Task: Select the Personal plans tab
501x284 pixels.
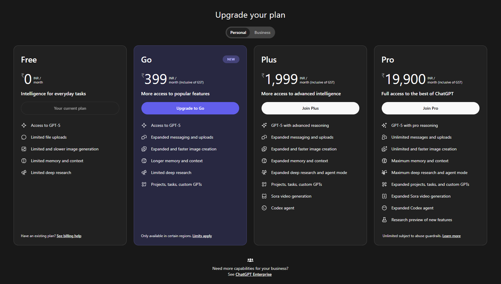Action: coord(238,32)
